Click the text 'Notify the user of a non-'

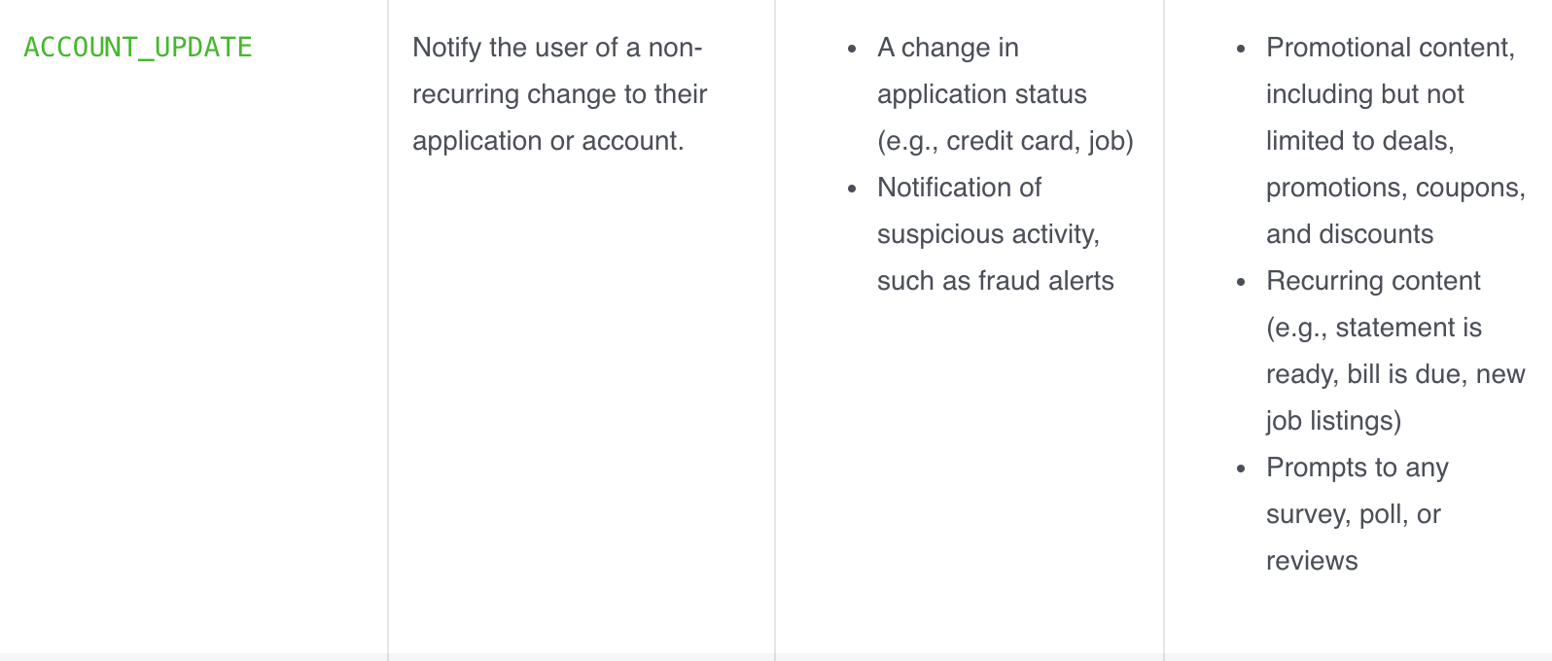[557, 48]
